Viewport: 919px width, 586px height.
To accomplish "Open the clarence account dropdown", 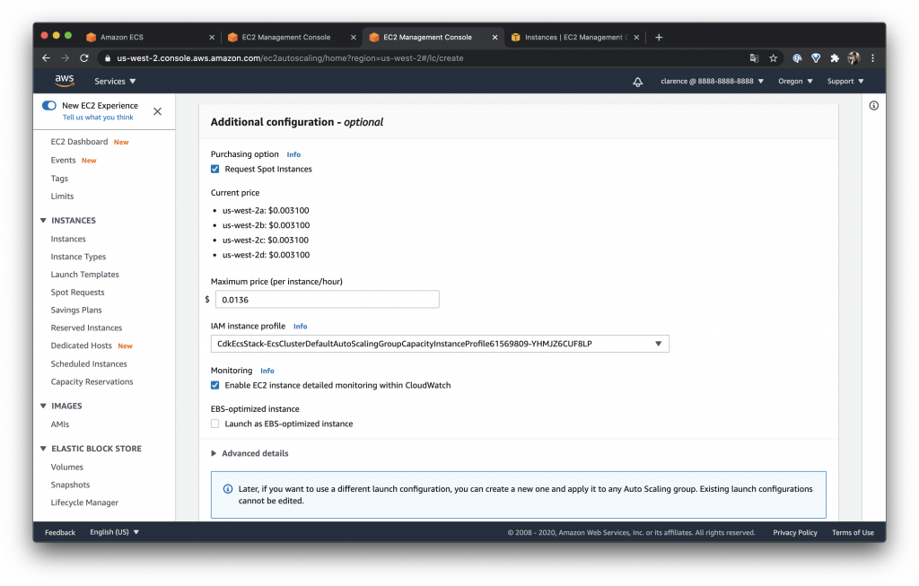I will coord(712,82).
